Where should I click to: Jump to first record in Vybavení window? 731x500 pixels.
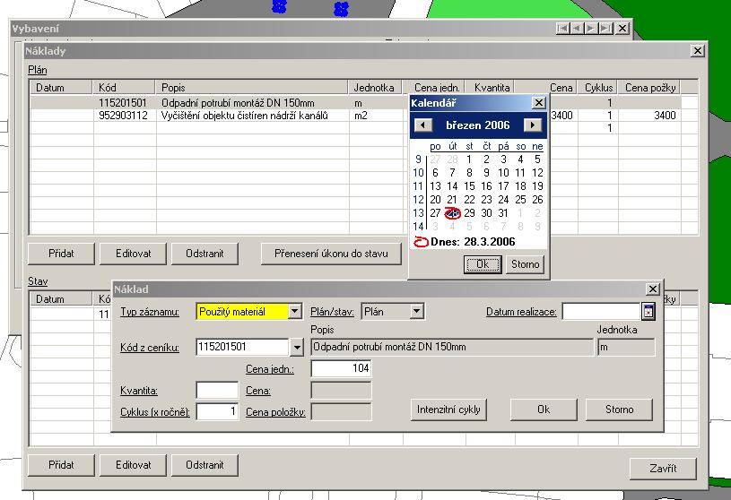(x=562, y=29)
